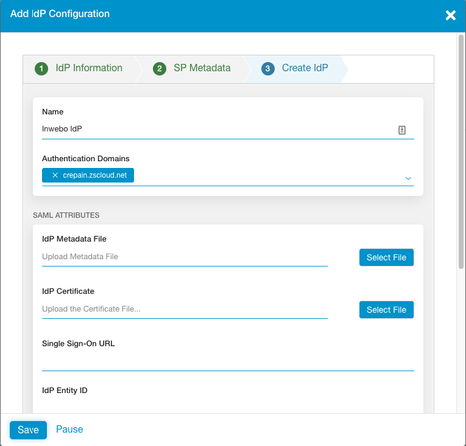The image size is (466, 446).
Task: Remove the crepain.zscloud.net domain tag
Action: 55,175
